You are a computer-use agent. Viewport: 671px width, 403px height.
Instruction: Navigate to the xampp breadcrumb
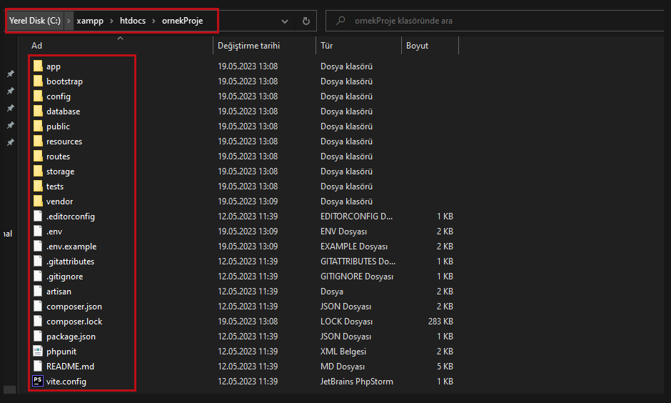coord(90,21)
